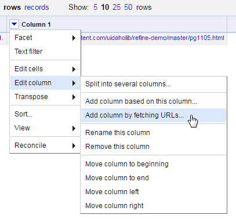Select Move column right

click(x=154, y=206)
